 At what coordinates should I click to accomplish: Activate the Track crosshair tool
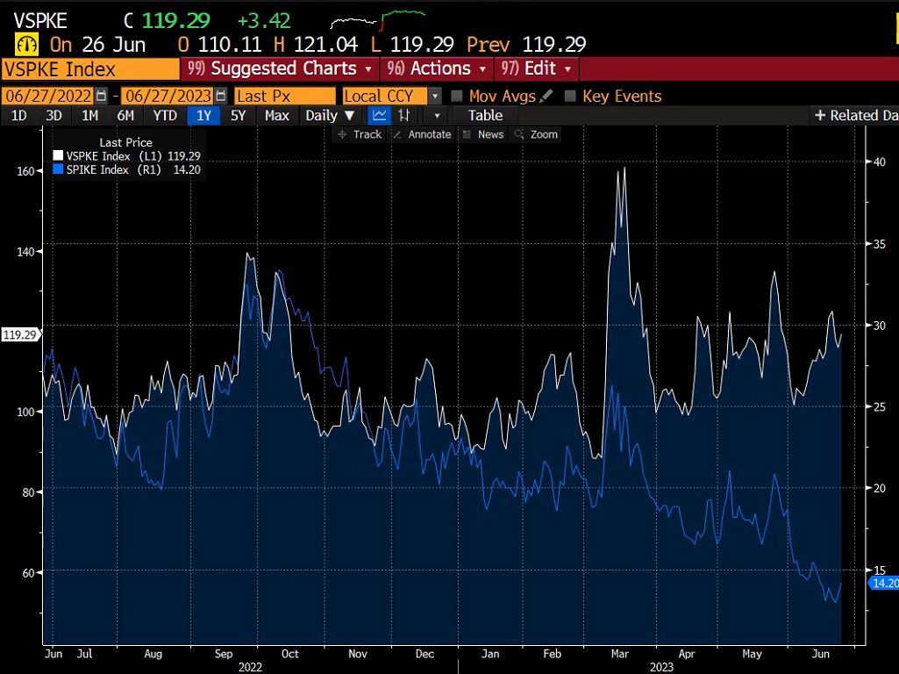pos(360,134)
